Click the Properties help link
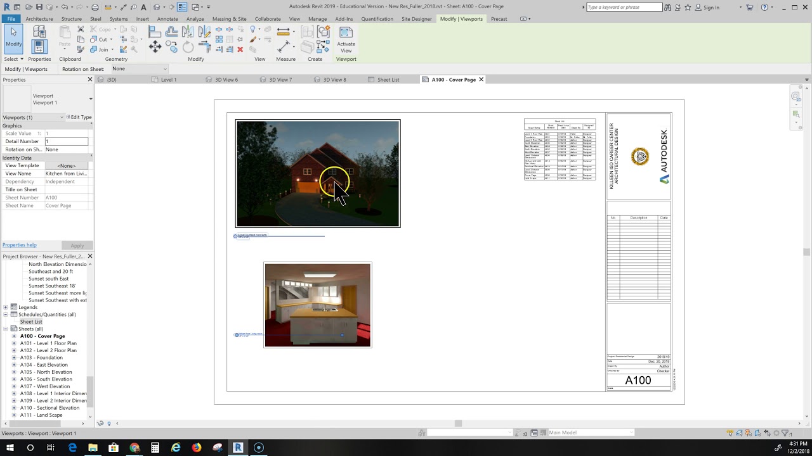This screenshot has height=456, width=812. tap(20, 245)
